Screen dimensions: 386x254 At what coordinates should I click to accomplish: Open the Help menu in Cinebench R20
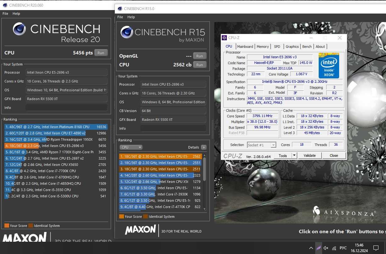pos(16,14)
